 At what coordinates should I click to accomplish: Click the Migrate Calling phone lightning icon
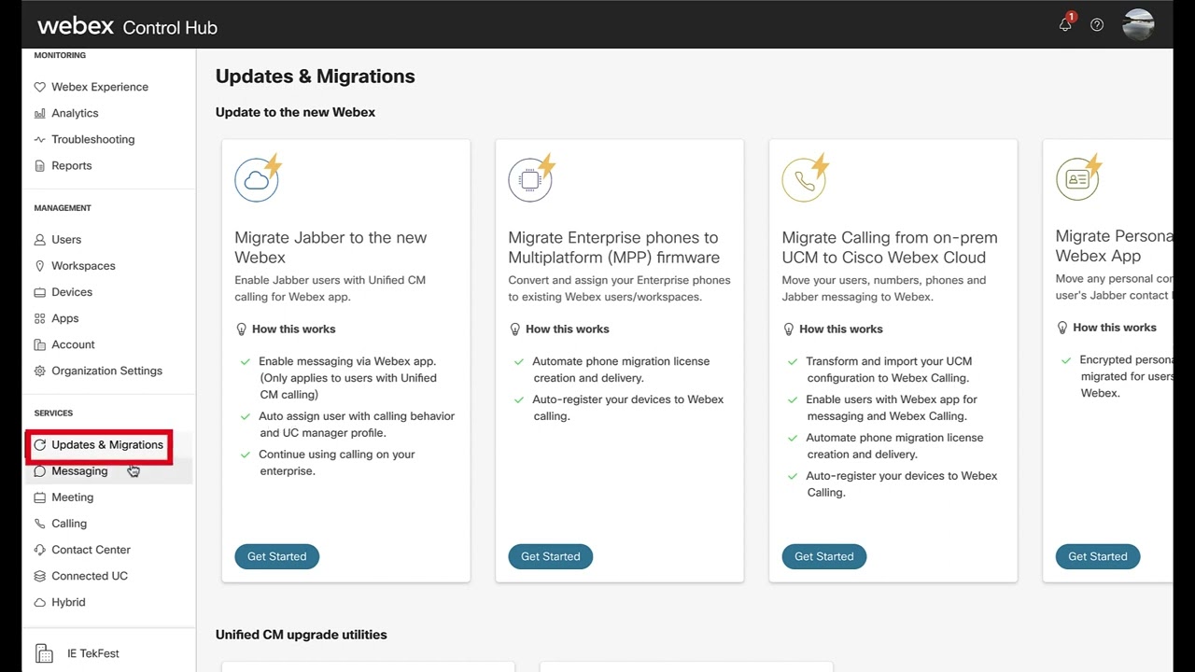click(x=806, y=177)
